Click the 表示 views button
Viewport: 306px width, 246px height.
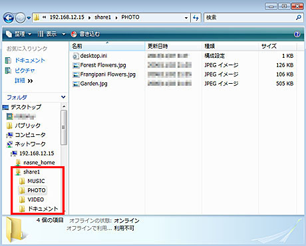click(47, 34)
